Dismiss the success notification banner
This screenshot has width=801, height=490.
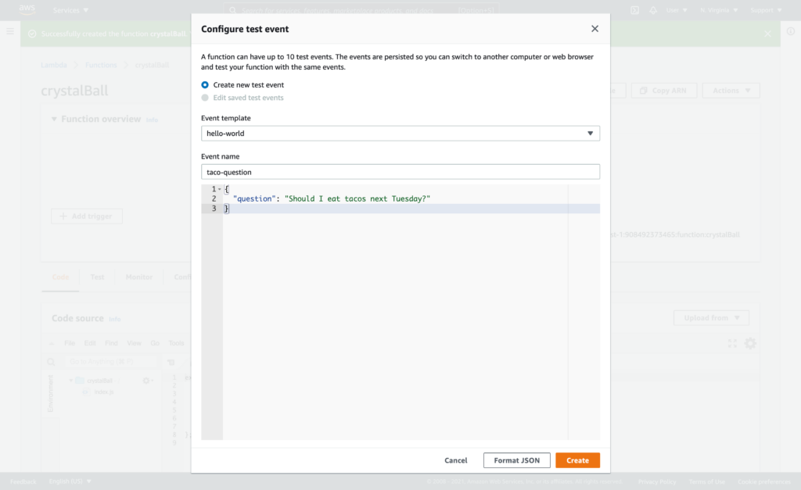tap(767, 34)
